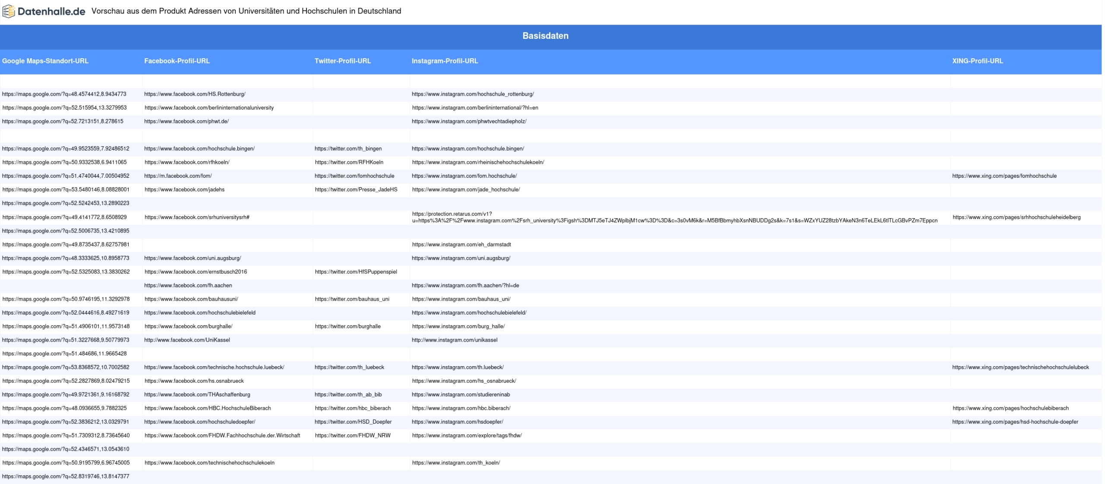Select Twitter-Profil-URL column header
The width and height of the screenshot is (1105, 484).
tap(343, 61)
